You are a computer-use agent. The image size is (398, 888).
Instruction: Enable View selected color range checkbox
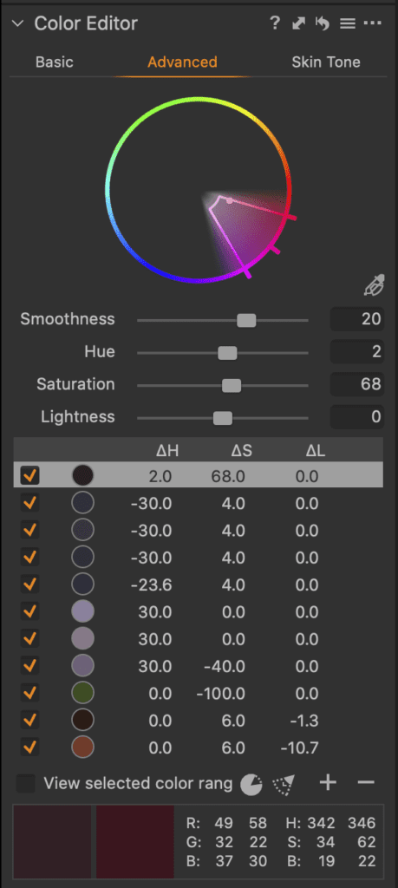coord(25,784)
